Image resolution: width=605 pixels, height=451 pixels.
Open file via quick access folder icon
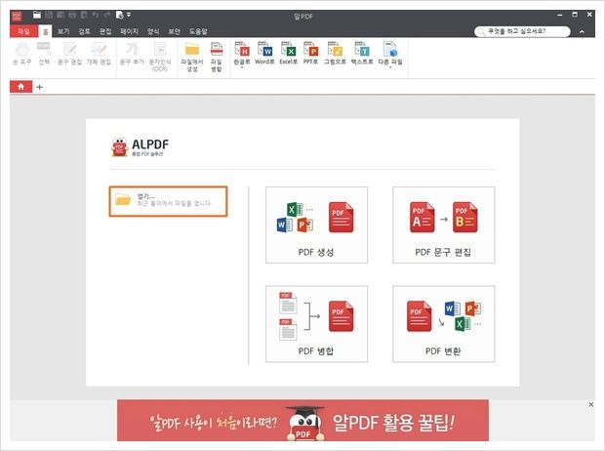tap(37, 15)
